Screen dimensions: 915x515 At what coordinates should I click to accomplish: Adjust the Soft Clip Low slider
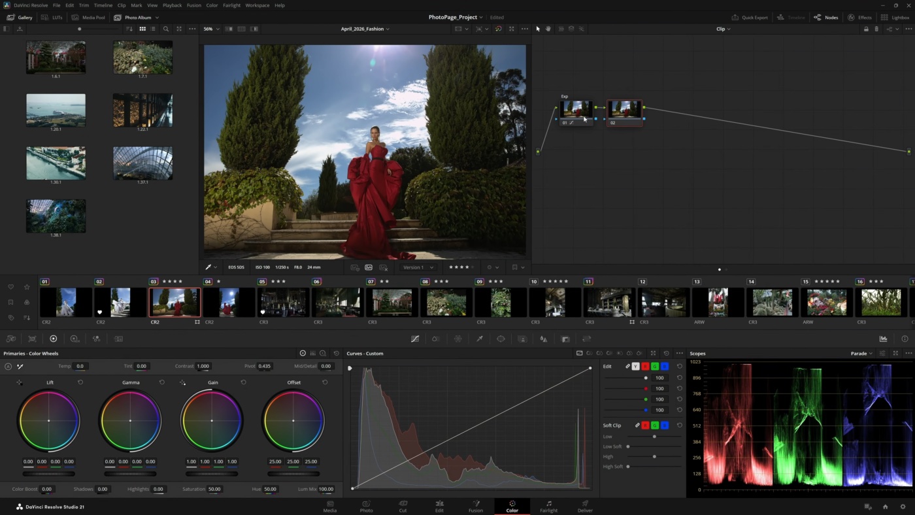click(x=654, y=437)
